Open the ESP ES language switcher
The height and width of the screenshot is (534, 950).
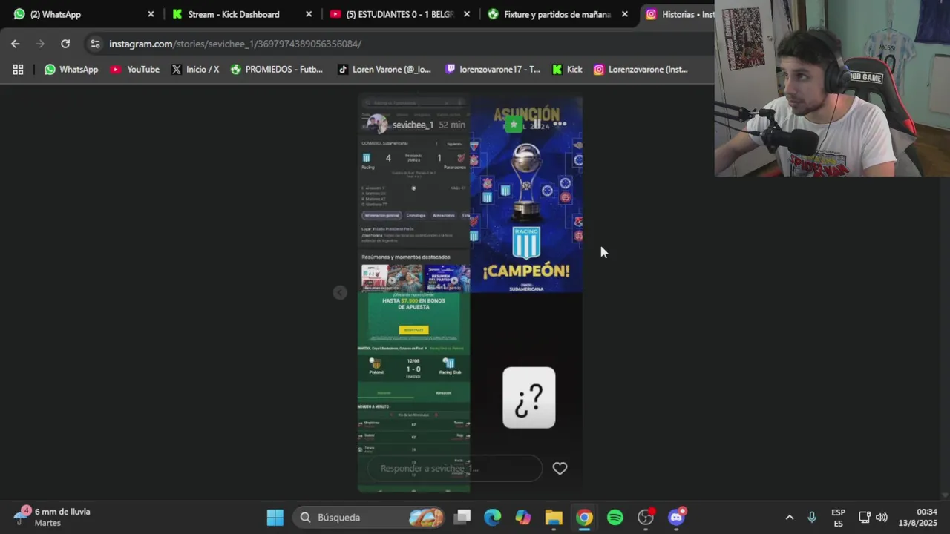(x=838, y=517)
